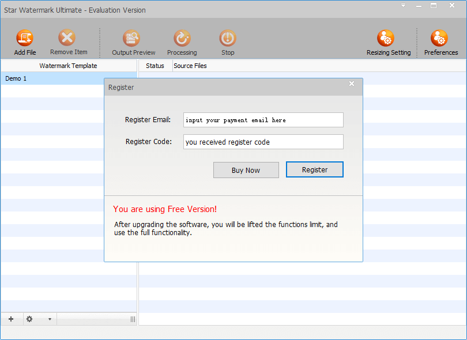This screenshot has height=340, width=467.
Task: Click the Buy Now button
Action: (246, 170)
